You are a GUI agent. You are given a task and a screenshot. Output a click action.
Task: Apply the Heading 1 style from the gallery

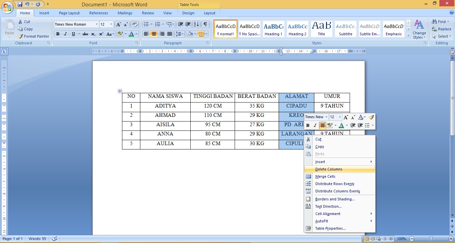point(273,29)
